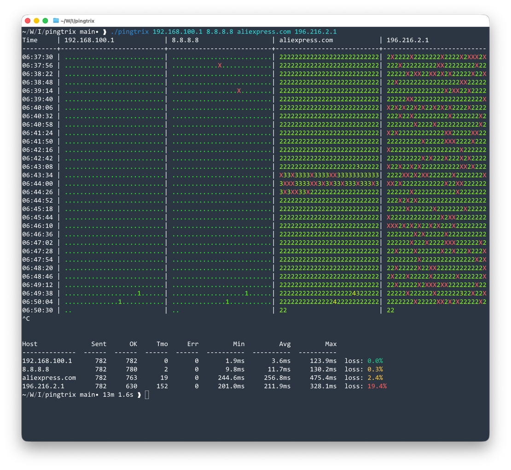Image resolution: width=511 pixels, height=470 pixels.
Task: Click the ./pingtrix command on the first line
Action: (x=130, y=32)
